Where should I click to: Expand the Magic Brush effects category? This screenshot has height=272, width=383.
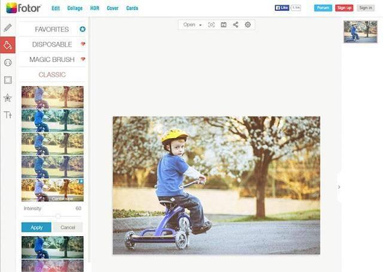pyautogui.click(x=52, y=60)
